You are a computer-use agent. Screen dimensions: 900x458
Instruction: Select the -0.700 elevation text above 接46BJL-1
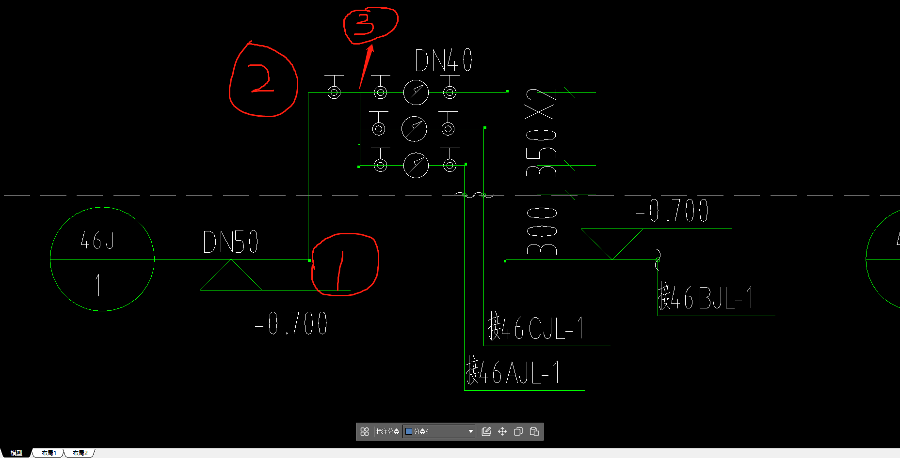point(673,211)
